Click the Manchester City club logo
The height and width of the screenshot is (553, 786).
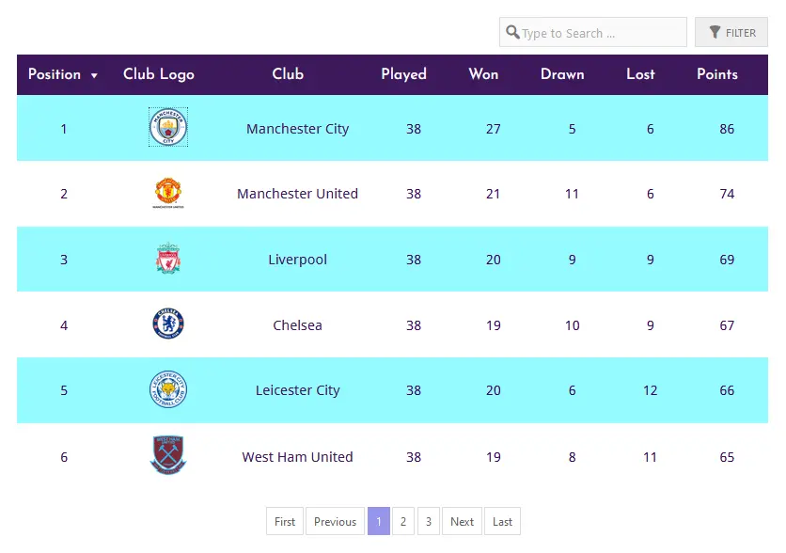pyautogui.click(x=168, y=127)
